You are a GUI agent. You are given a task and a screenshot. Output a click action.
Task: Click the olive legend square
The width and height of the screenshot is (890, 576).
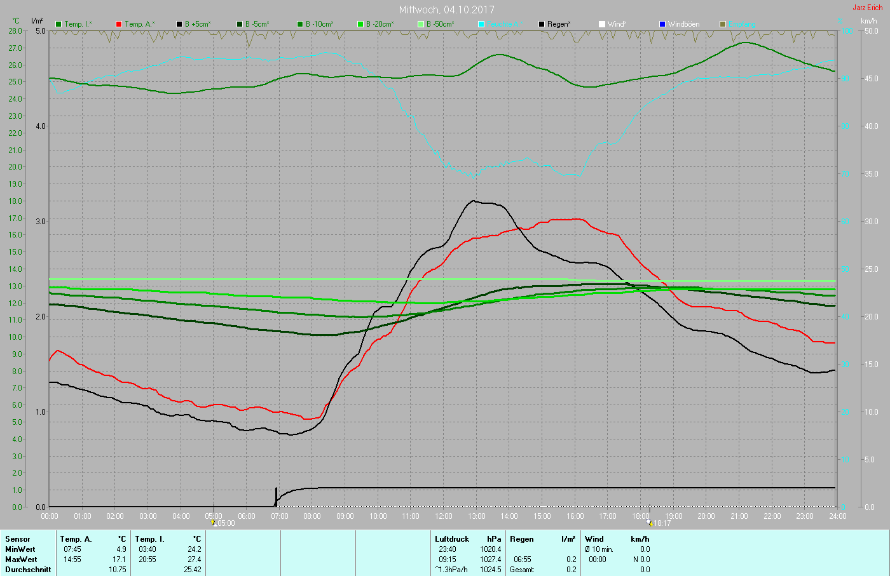723,24
